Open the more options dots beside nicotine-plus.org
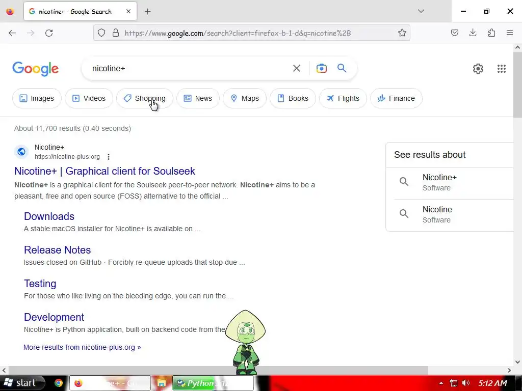Screen dimensions: 522x391 109,157
